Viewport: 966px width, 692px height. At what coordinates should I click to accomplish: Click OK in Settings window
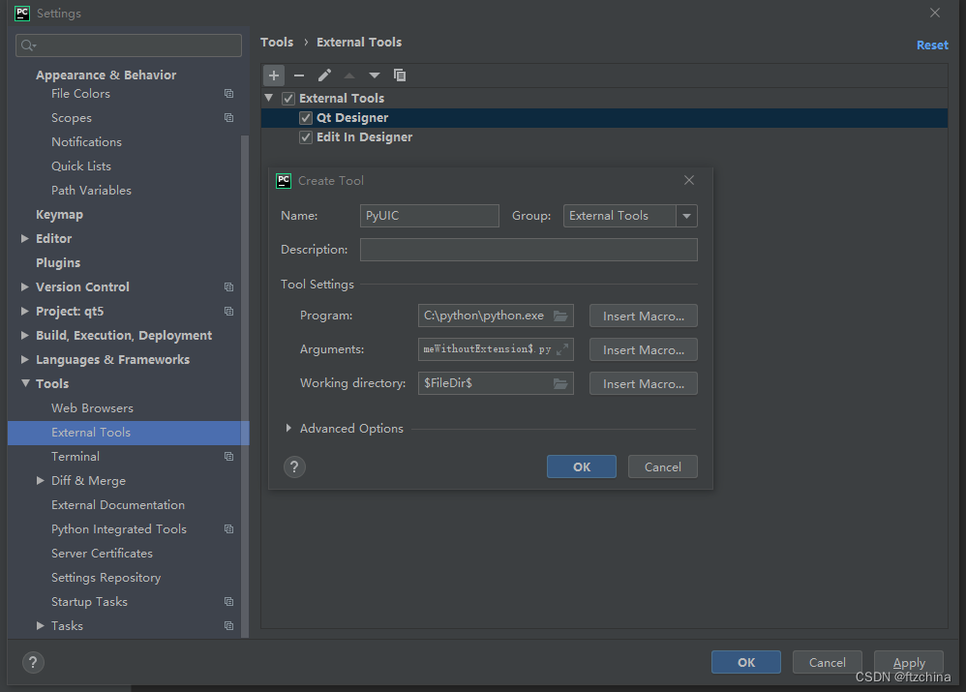[x=746, y=662]
